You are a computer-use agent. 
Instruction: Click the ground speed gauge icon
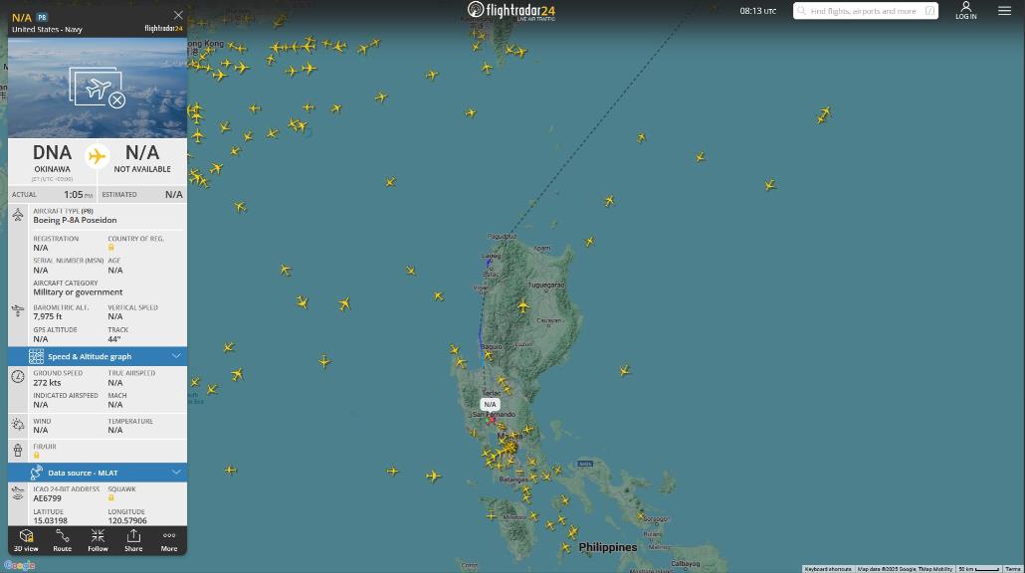click(18, 377)
